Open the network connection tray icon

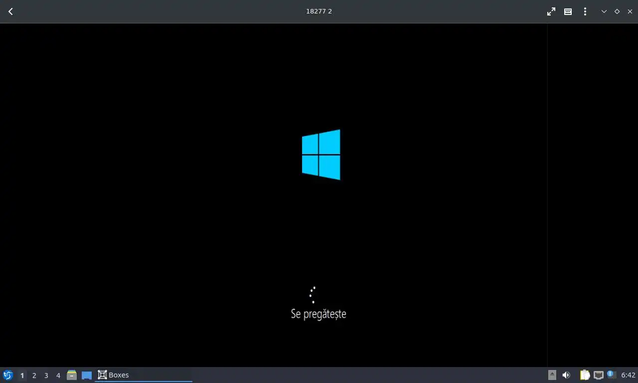coord(599,375)
